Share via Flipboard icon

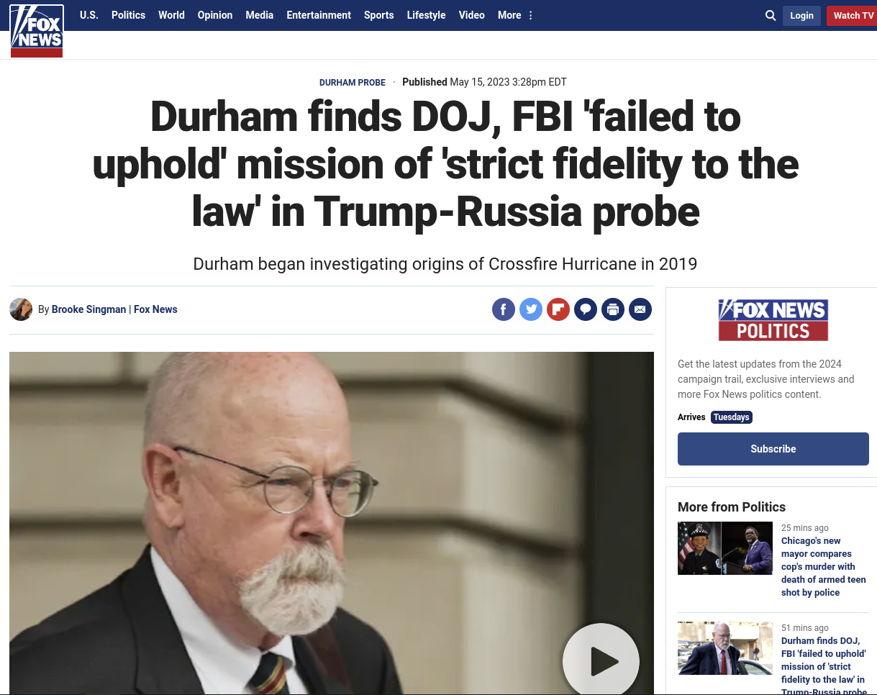coord(558,309)
